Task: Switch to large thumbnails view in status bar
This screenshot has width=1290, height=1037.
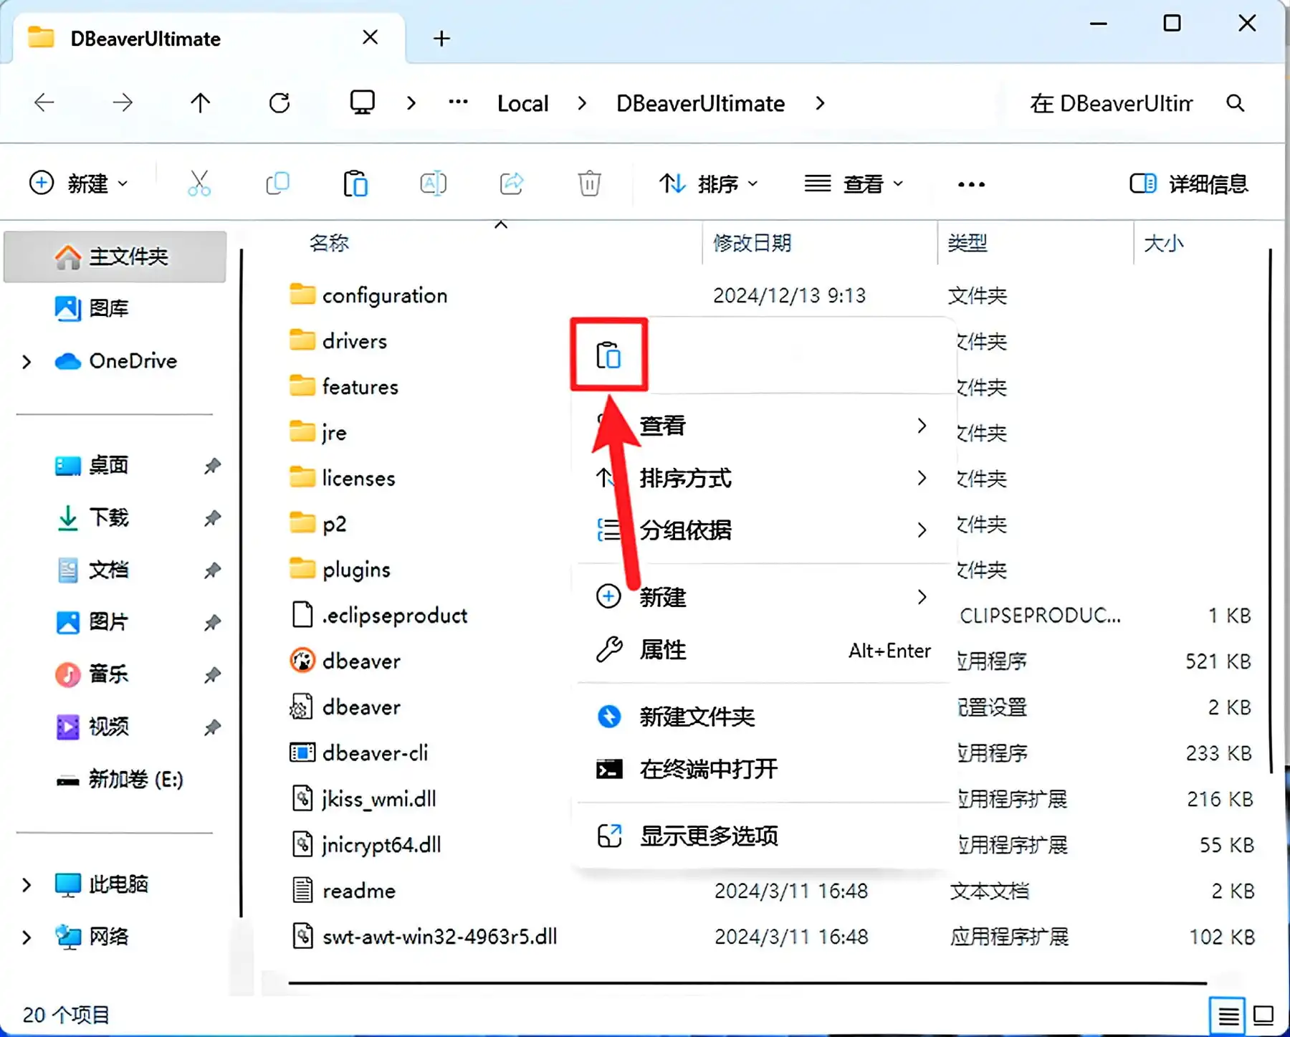Action: [x=1263, y=1016]
